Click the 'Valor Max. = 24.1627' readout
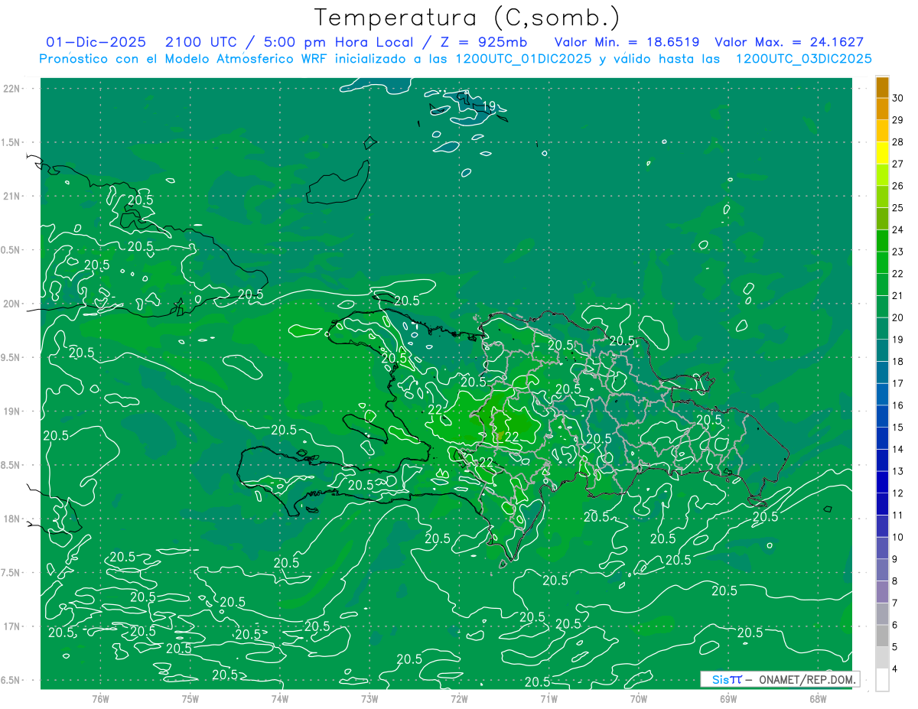The height and width of the screenshot is (709, 918). [x=789, y=42]
